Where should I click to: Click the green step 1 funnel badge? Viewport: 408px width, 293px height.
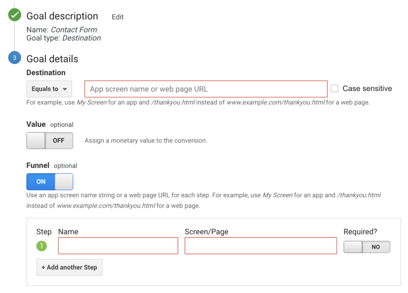pos(42,246)
